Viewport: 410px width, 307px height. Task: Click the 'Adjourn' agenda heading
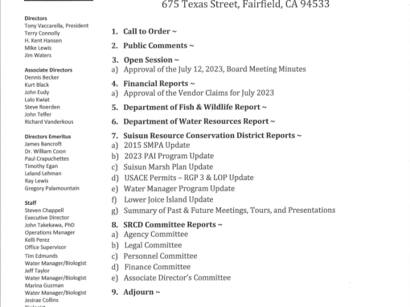click(x=138, y=292)
